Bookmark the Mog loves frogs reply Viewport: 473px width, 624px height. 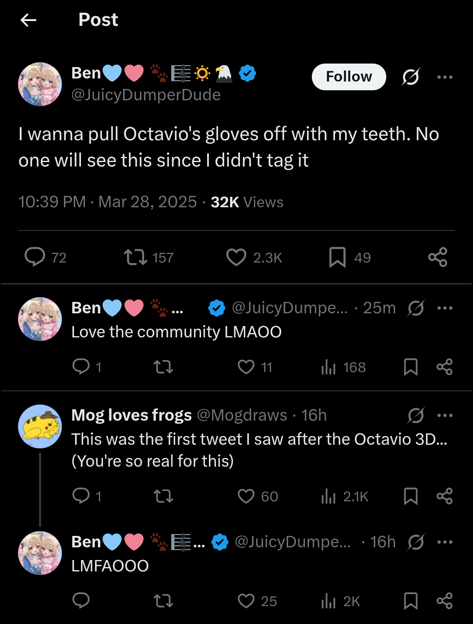[x=410, y=496]
